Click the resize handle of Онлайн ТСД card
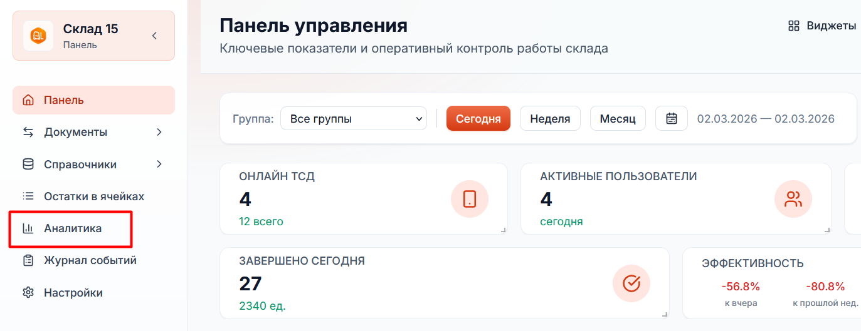Image resolution: width=861 pixels, height=331 pixels. (503, 230)
